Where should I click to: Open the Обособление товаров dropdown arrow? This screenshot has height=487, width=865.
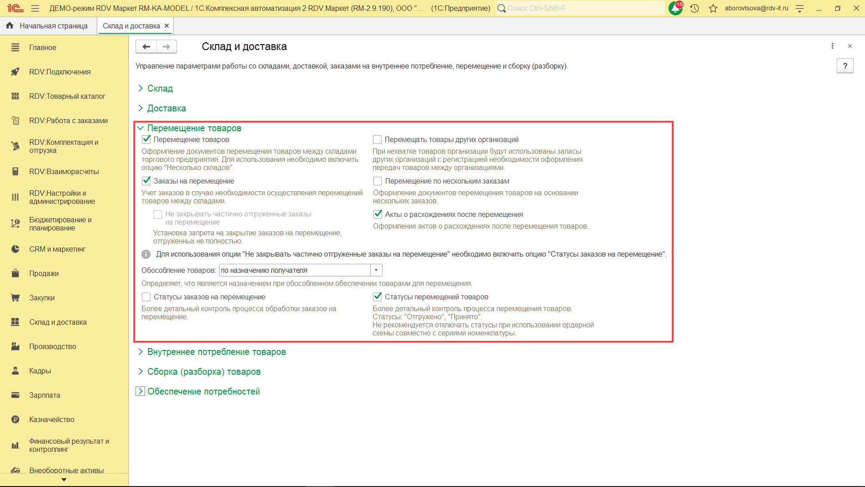click(376, 270)
